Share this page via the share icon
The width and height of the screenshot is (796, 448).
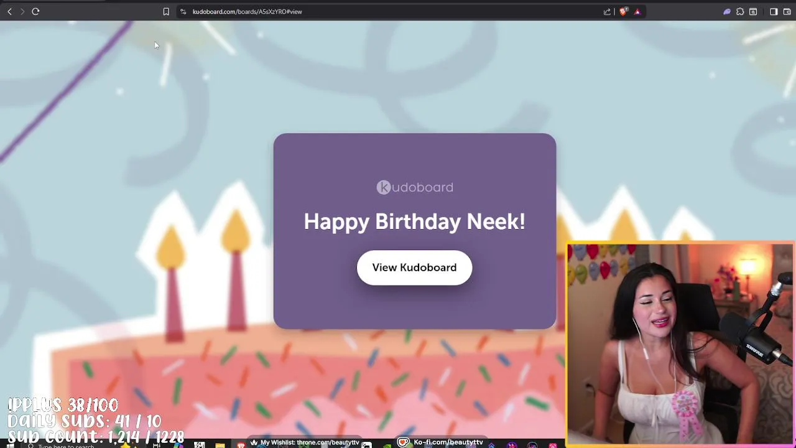click(607, 11)
